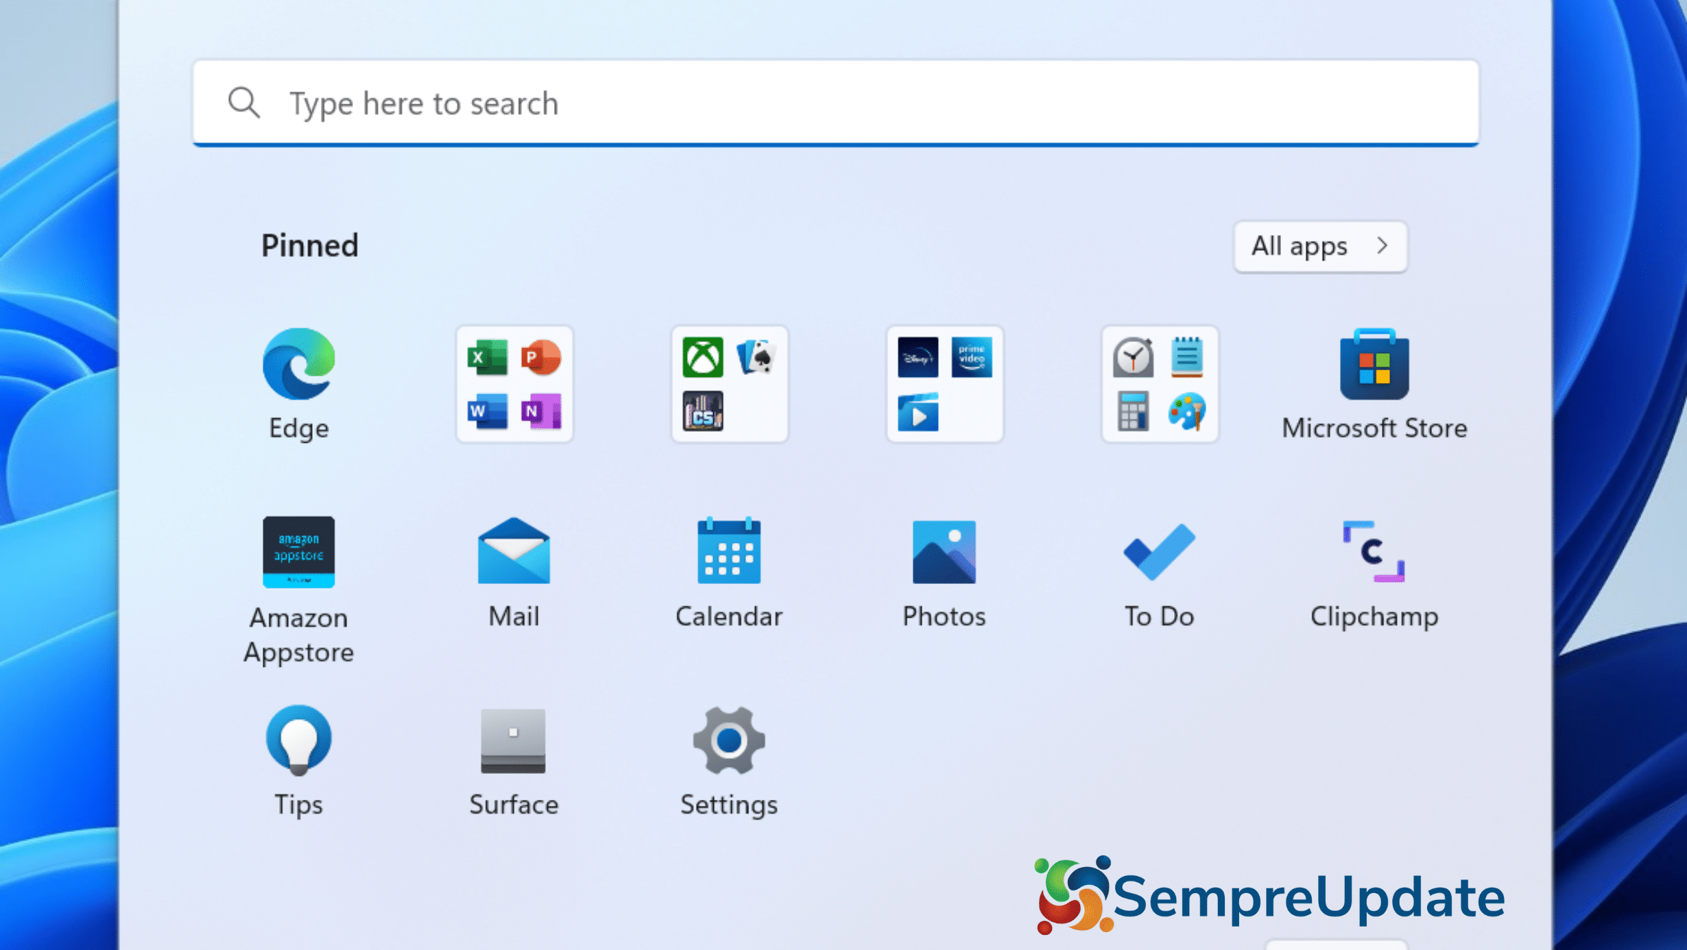Screen dimensions: 1687x950
Task: Open the Disney+ app icon
Action: (x=918, y=357)
